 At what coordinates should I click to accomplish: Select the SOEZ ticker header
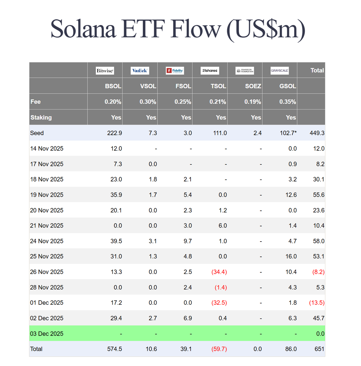coord(253,86)
